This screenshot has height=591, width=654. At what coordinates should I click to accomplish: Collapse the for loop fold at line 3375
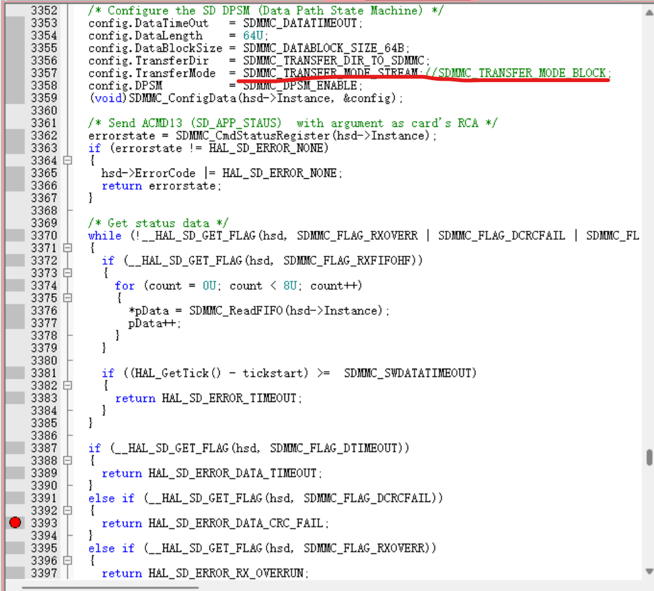point(67,298)
